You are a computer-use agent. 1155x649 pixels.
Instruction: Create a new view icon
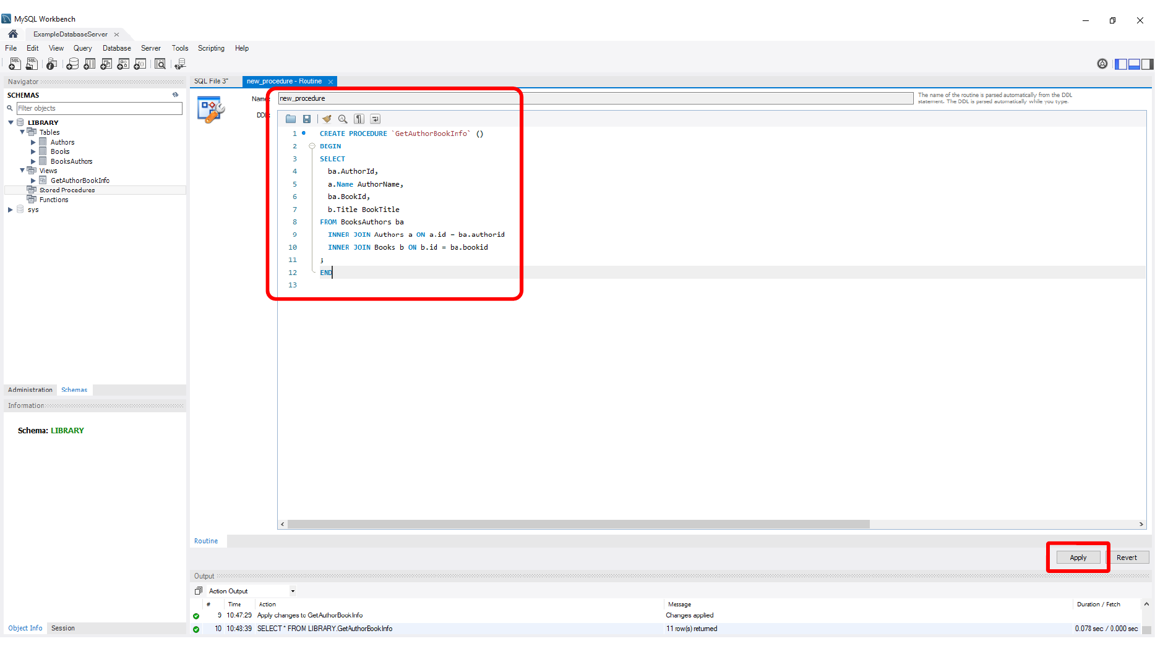point(106,64)
